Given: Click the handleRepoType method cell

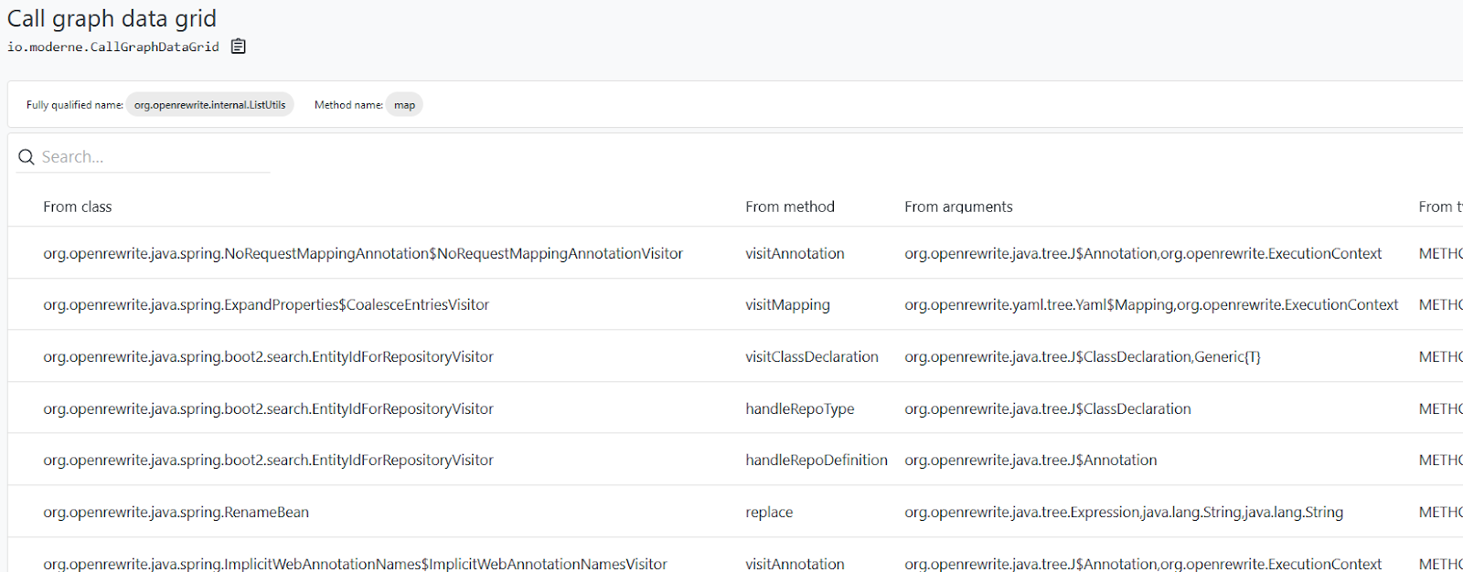Looking at the screenshot, I should 800,408.
